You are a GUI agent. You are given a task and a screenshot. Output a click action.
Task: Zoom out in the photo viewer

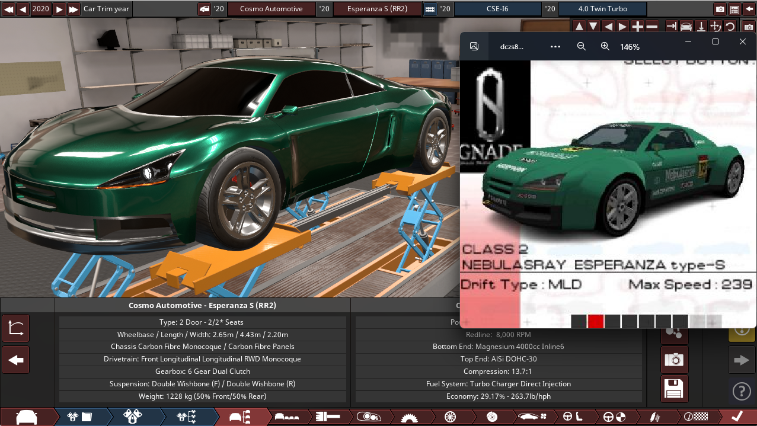coord(582,46)
